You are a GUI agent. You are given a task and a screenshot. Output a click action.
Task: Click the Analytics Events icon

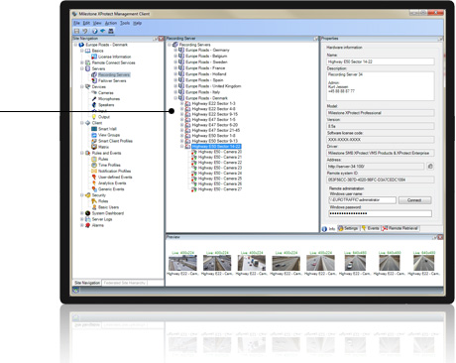94,182
